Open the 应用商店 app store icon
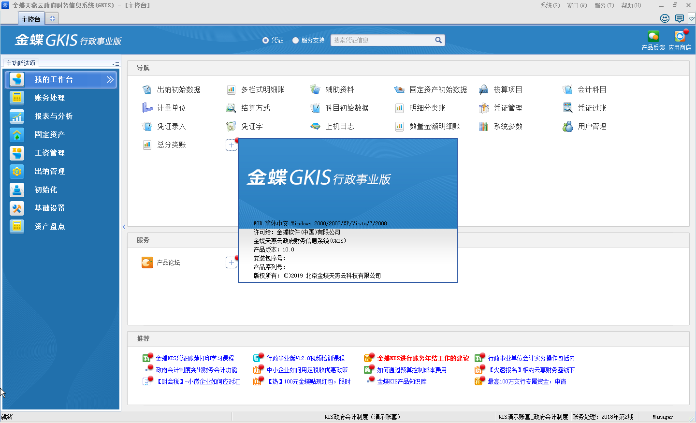Viewport: 696px width, 423px height. (680, 36)
